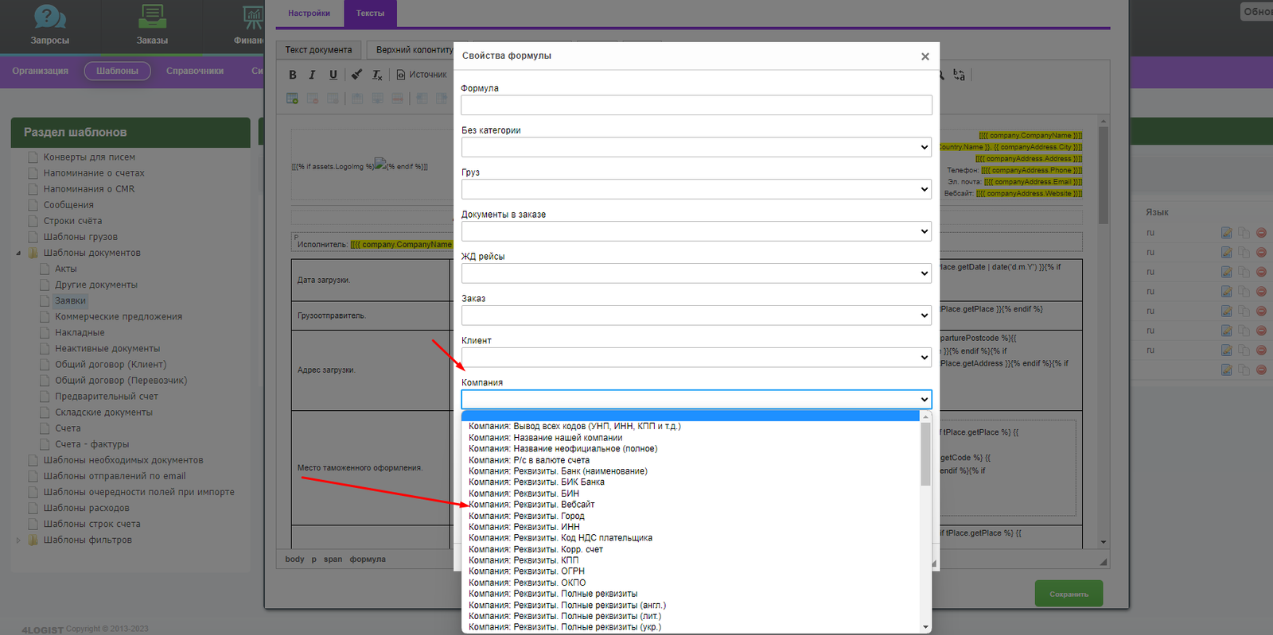Viewport: 1273px width, 635px height.
Task: Close the Свойства формулы dialog
Action: point(925,56)
